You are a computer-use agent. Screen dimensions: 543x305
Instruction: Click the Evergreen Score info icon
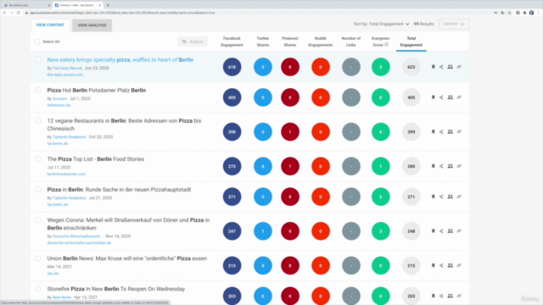point(387,45)
